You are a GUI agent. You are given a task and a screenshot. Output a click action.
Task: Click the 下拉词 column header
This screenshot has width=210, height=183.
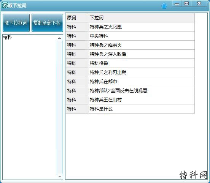click(x=141, y=17)
